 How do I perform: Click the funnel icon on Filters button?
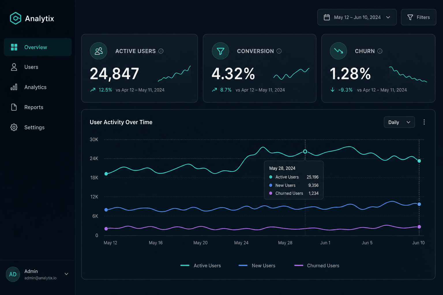[410, 17]
